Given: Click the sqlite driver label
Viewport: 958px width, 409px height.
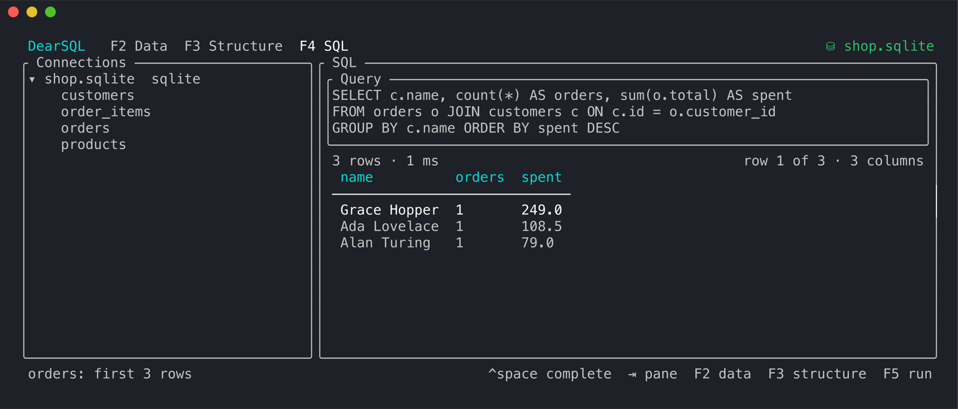Looking at the screenshot, I should pos(176,79).
